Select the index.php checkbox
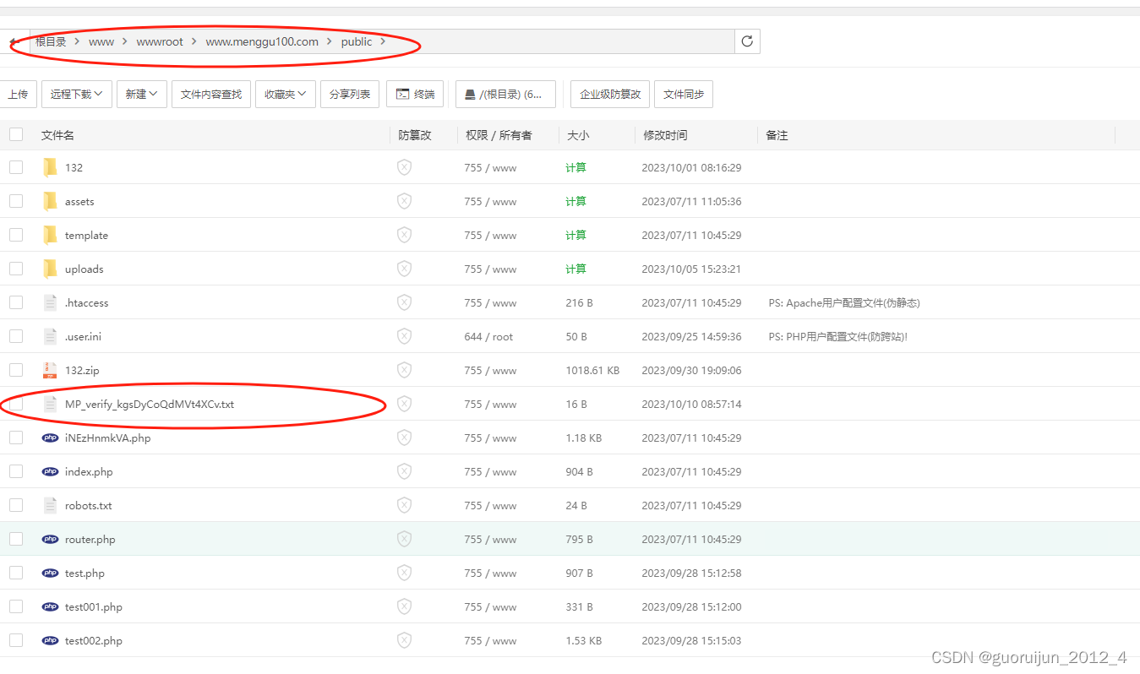Screen dimensions: 1140x674 pyautogui.click(x=16, y=471)
